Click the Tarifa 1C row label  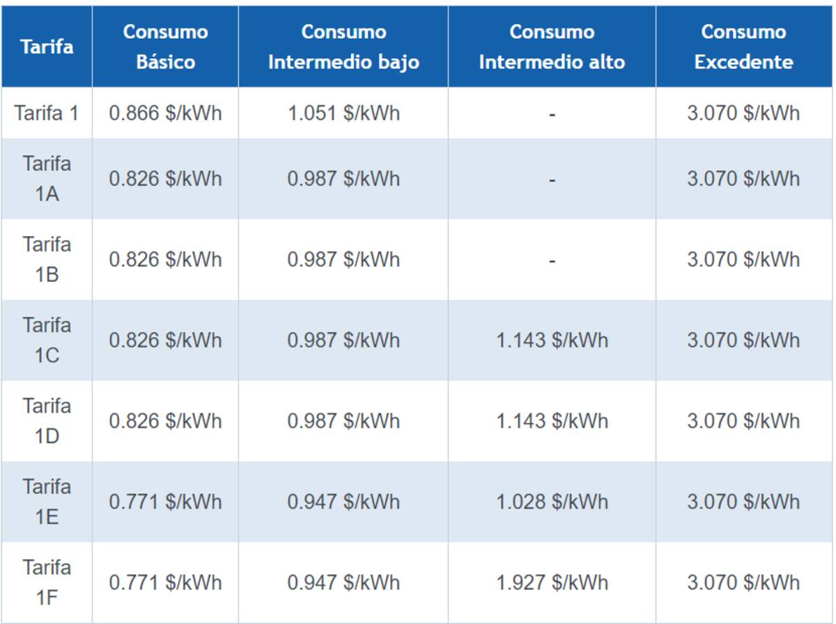pos(47,341)
